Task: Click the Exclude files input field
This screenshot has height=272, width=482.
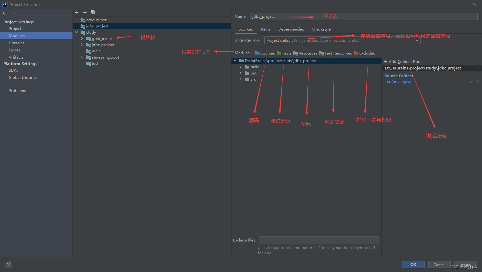Action: tap(318, 240)
